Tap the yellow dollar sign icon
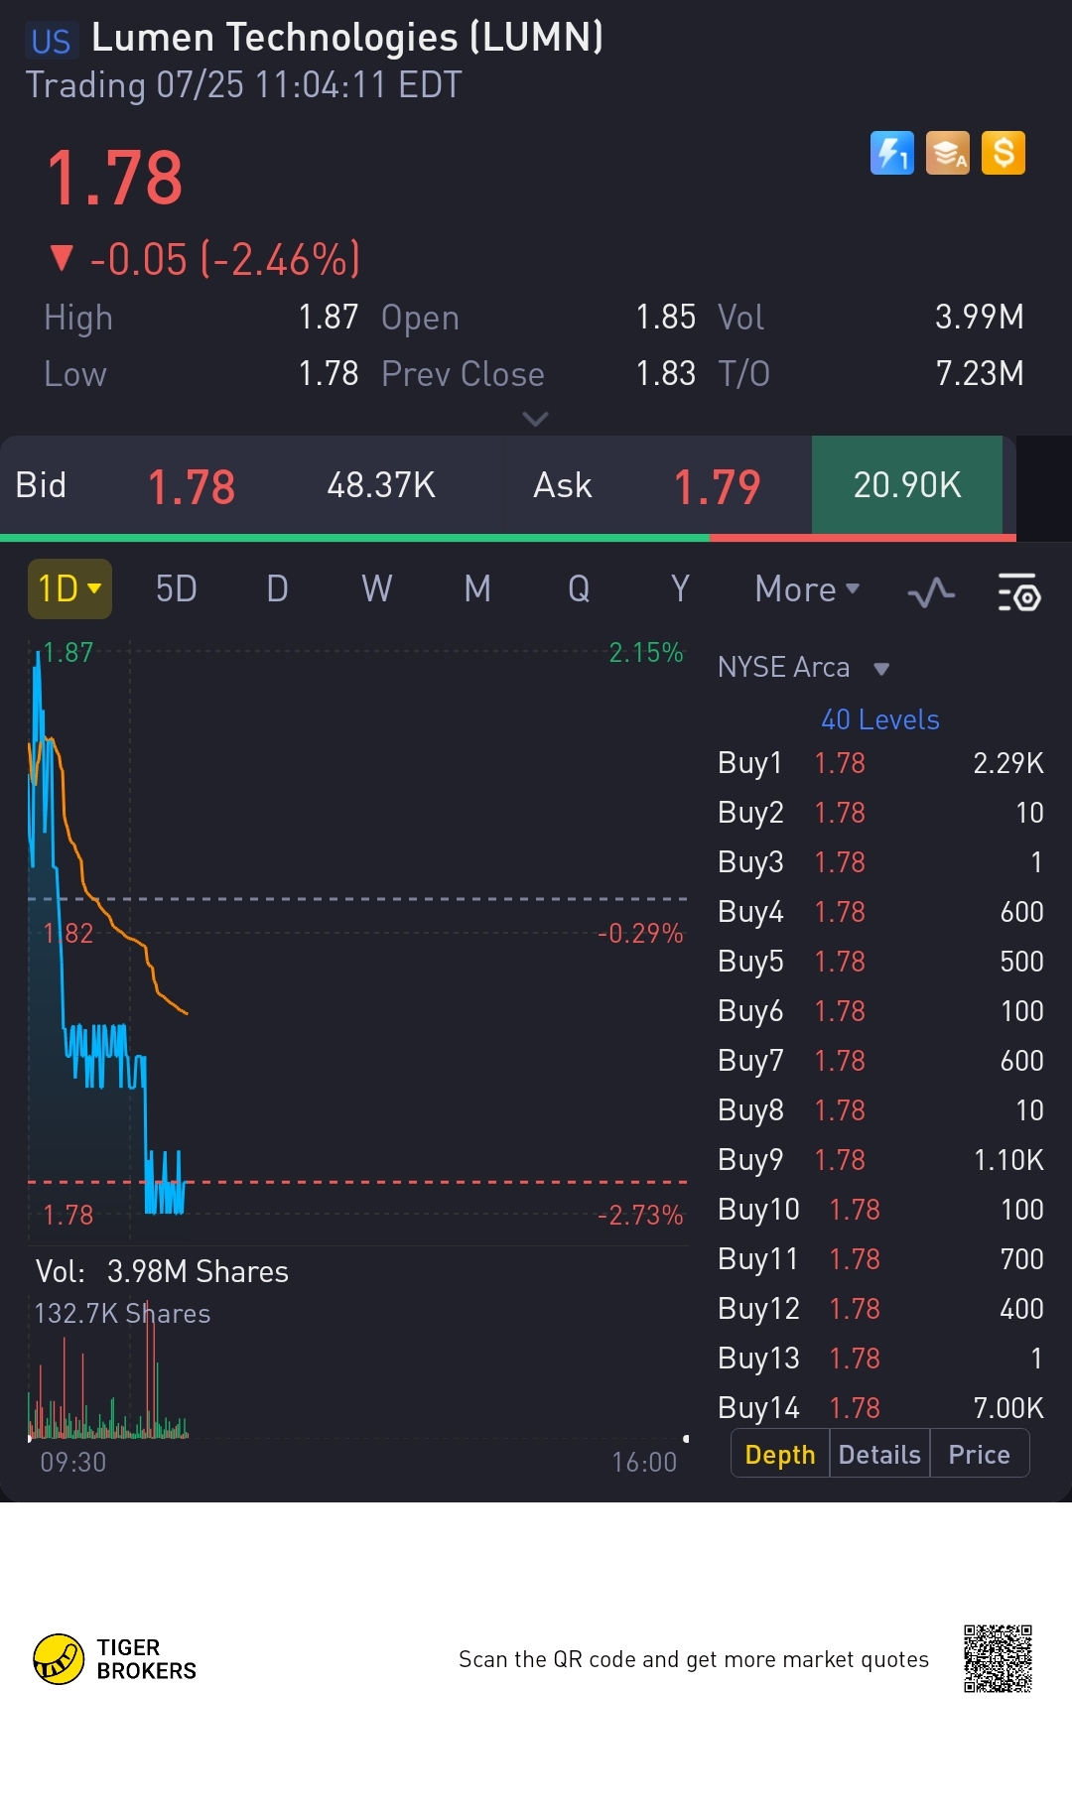The height and width of the screenshot is (1816, 1072). [1004, 154]
